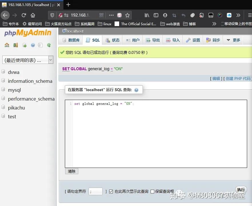Open the web渗透 bookmark folder

click(170, 24)
